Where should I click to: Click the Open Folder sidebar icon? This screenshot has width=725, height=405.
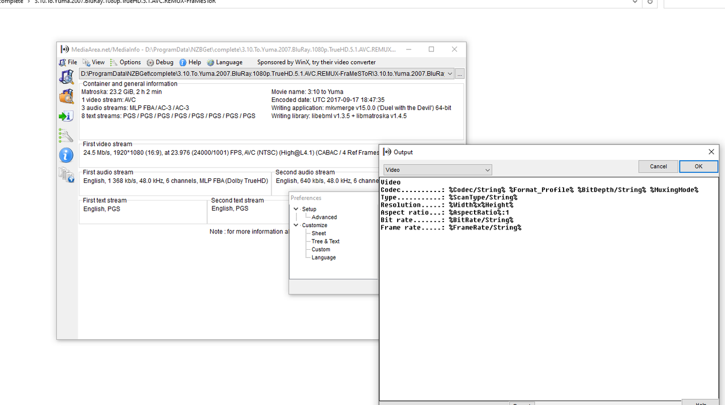(x=67, y=96)
